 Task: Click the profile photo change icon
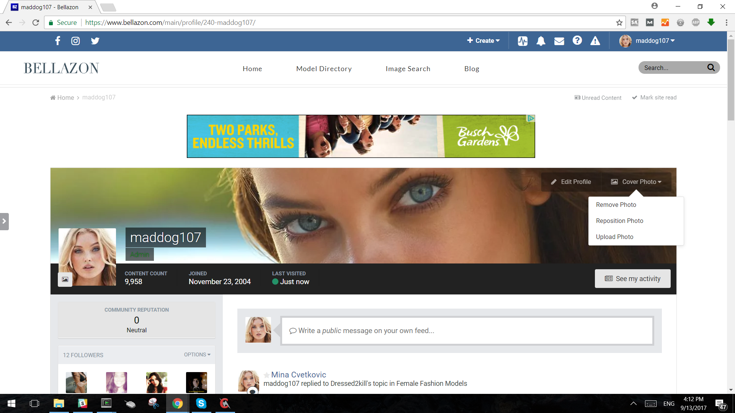click(65, 280)
